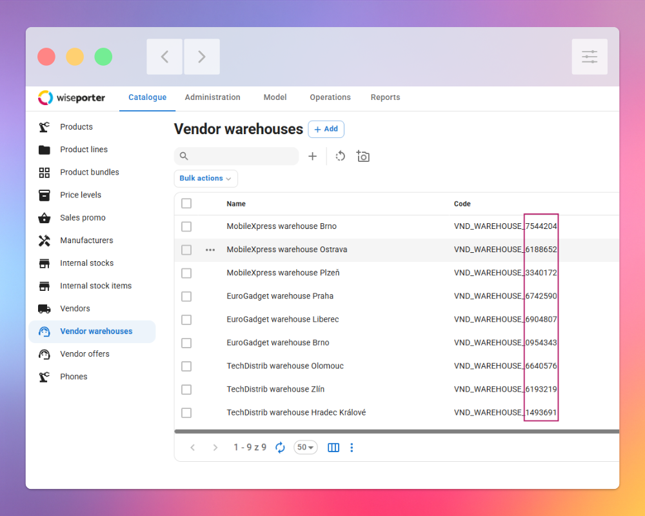Sort by the Name column header
The width and height of the screenshot is (645, 516).
coord(236,204)
